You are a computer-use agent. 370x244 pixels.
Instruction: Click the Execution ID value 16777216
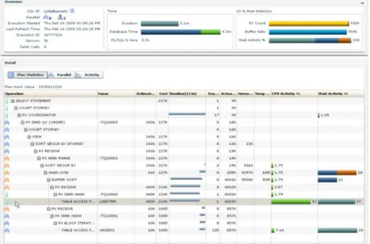(53, 35)
